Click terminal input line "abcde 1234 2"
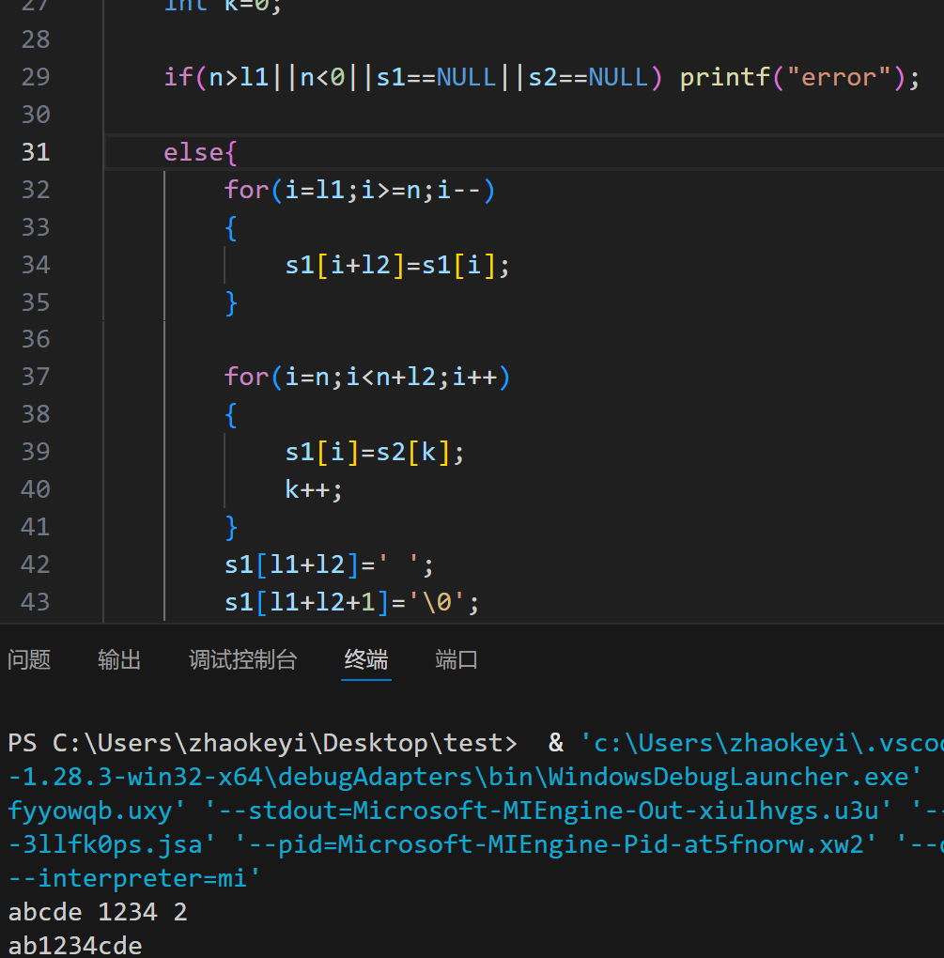 (98, 912)
